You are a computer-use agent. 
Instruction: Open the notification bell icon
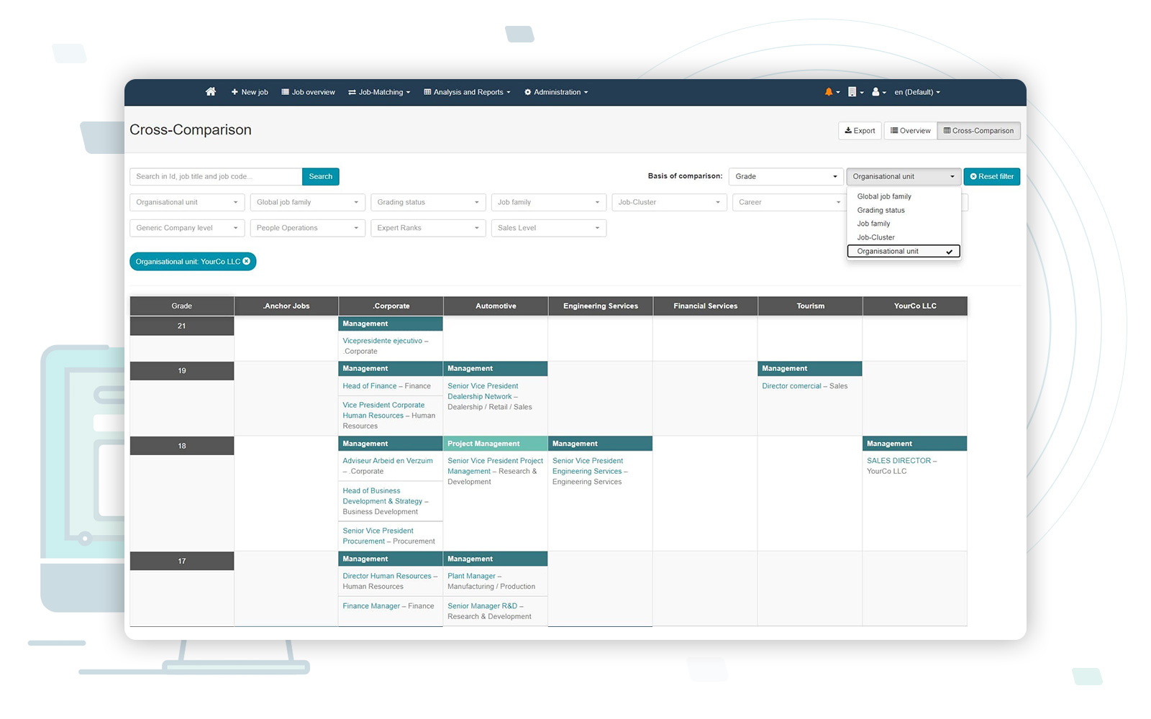tap(829, 92)
